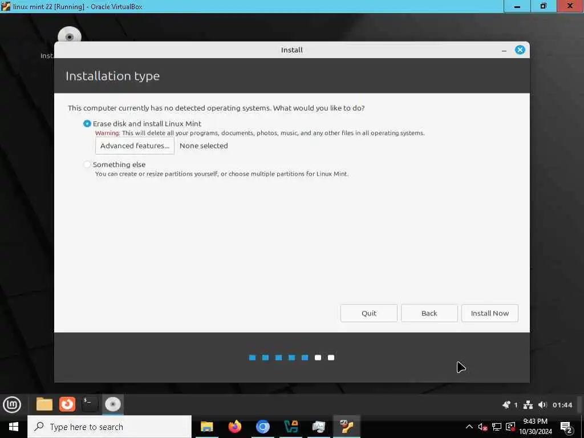Minimize the Install window
584x438 pixels.
pyautogui.click(x=504, y=50)
